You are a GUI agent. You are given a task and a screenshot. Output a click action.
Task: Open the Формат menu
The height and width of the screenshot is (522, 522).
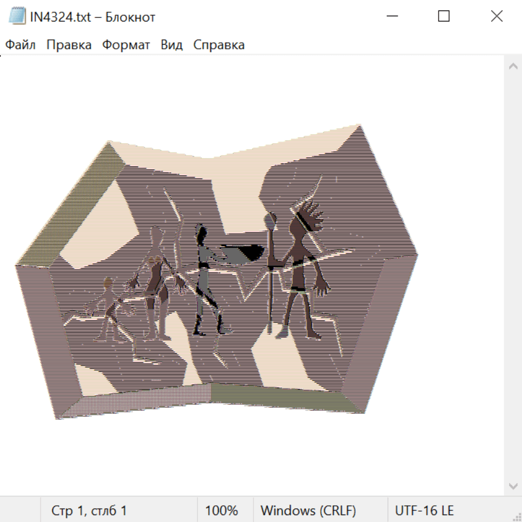126,45
